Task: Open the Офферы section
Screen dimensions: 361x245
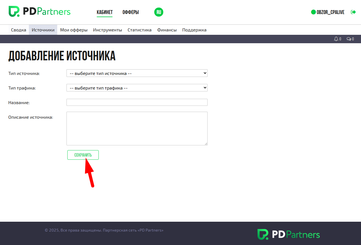Action: (x=131, y=12)
